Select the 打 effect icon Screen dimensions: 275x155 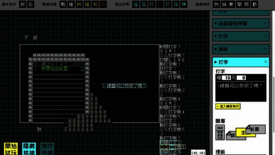coord(151,4)
